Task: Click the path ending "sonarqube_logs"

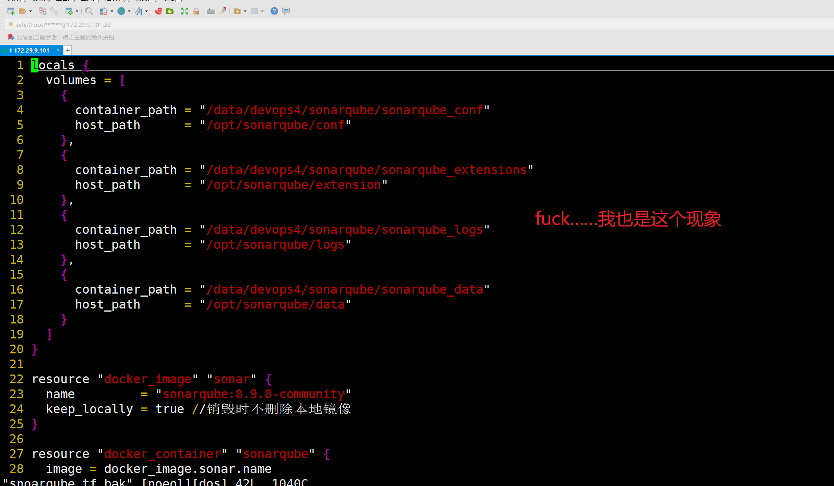Action: [x=345, y=230]
